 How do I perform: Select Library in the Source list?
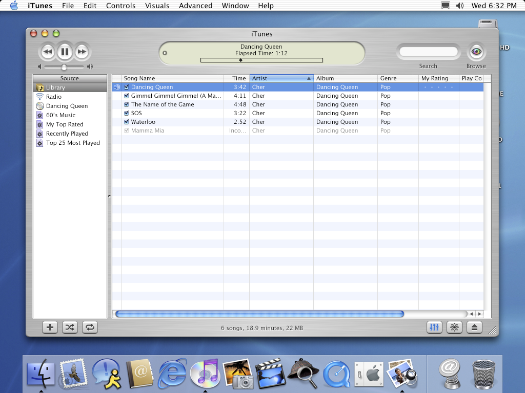pos(70,88)
